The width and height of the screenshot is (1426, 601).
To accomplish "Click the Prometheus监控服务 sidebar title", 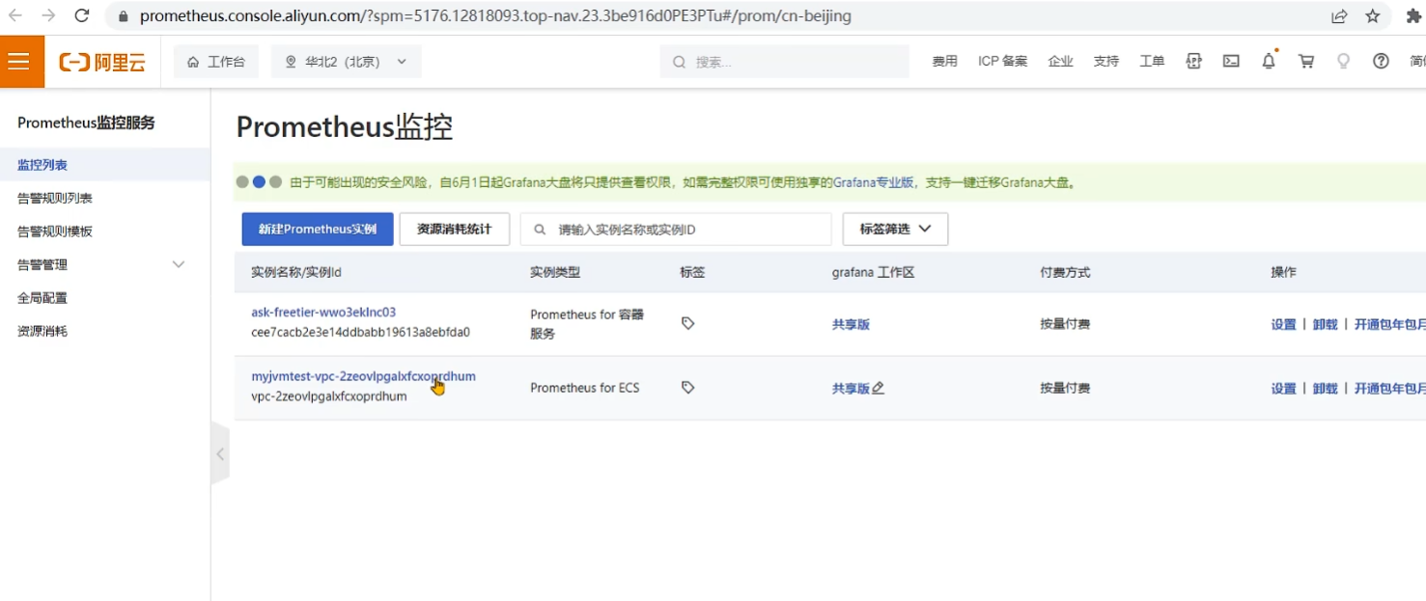I will [x=86, y=123].
